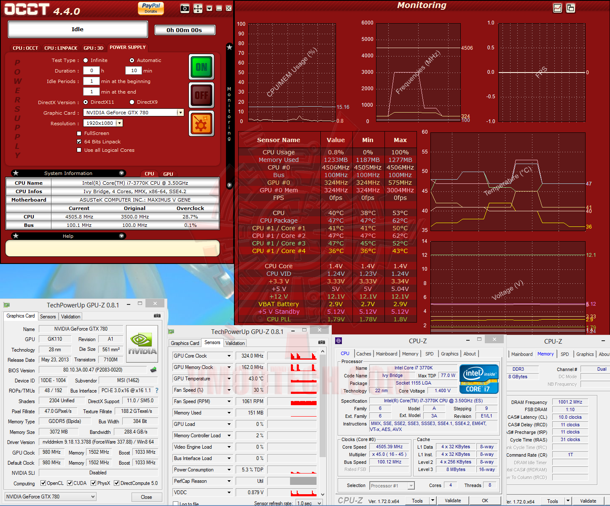Image resolution: width=610 pixels, height=506 pixels.
Task: Click the PayPal Donate button
Action: click(151, 8)
